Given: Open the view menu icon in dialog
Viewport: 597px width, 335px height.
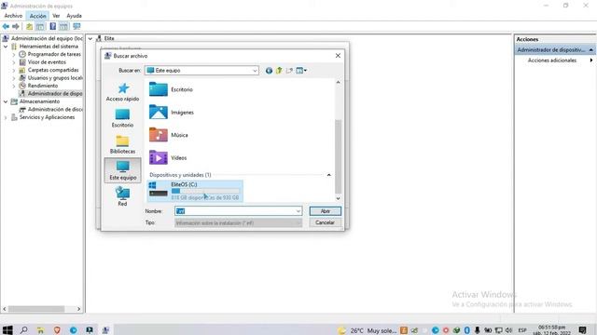Looking at the screenshot, I should point(301,71).
